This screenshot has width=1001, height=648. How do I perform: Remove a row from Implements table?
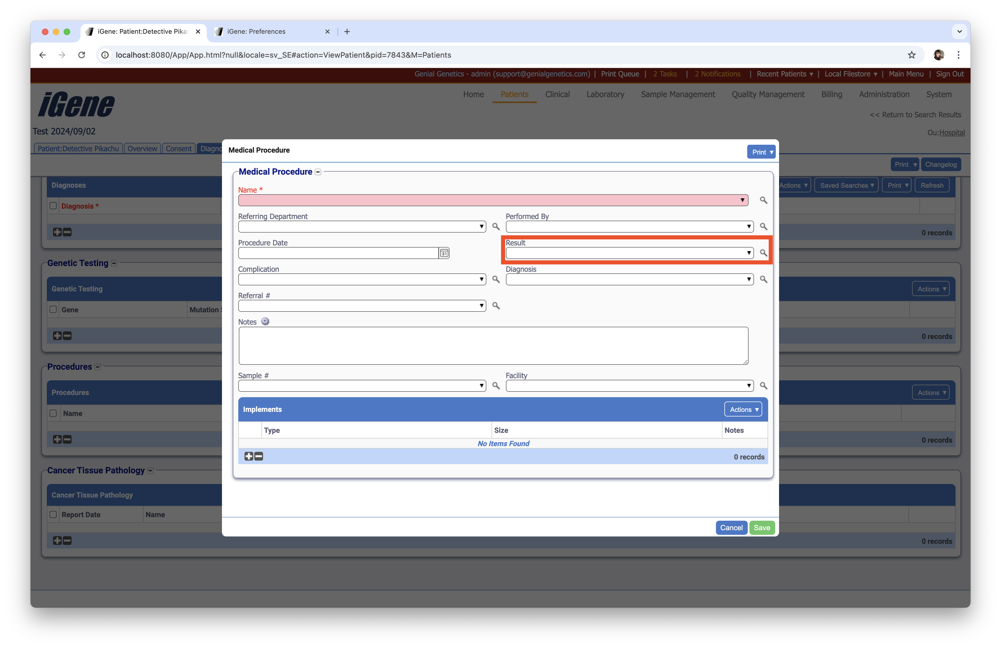[259, 456]
